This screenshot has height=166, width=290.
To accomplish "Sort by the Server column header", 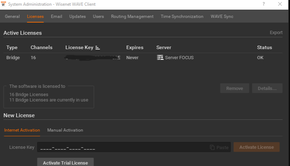I will [x=164, y=47].
